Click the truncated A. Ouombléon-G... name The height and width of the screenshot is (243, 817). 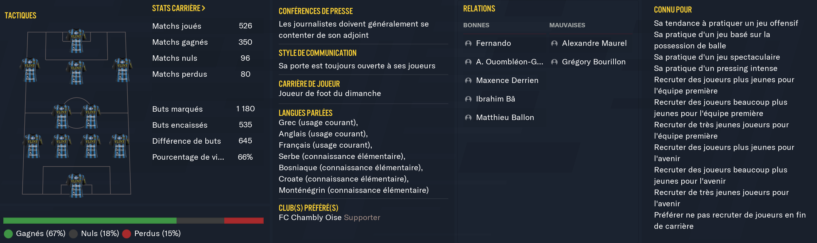509,62
